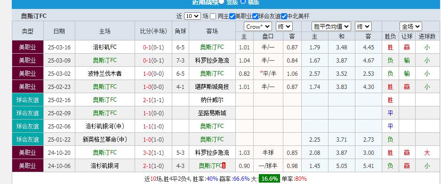The height and width of the screenshot is (184, 441).
Task: Open 新英格兰革命(中) team link
Action: (x=104, y=140)
